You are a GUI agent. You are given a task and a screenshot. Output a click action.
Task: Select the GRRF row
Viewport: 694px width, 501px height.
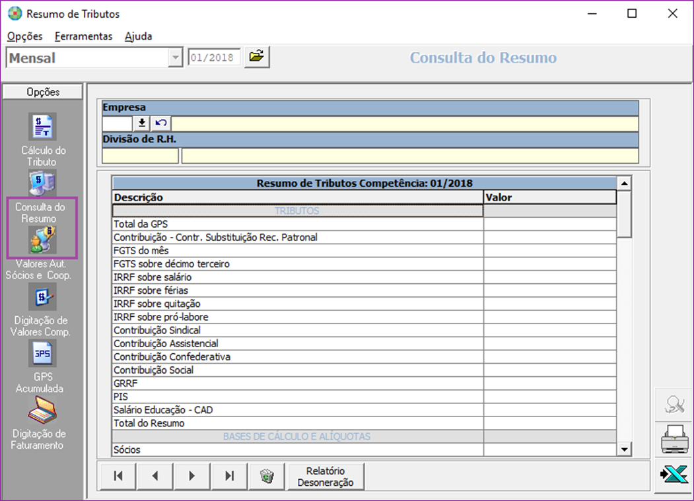coord(364,384)
